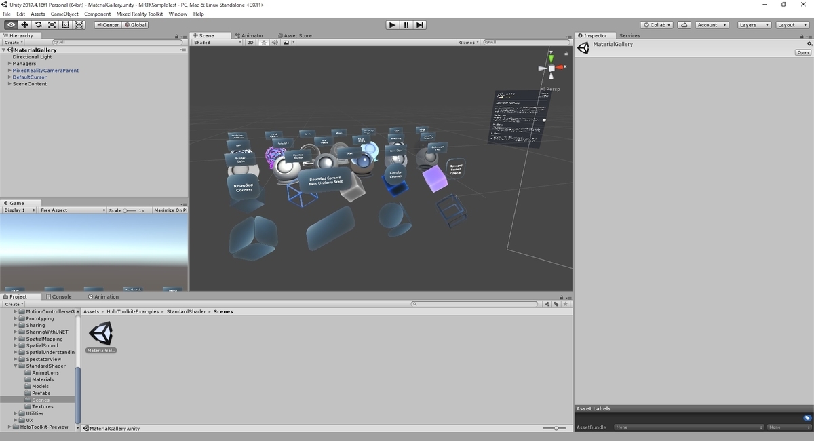This screenshot has width=814, height=441.
Task: Click Project panel Create button
Action: click(x=13, y=304)
